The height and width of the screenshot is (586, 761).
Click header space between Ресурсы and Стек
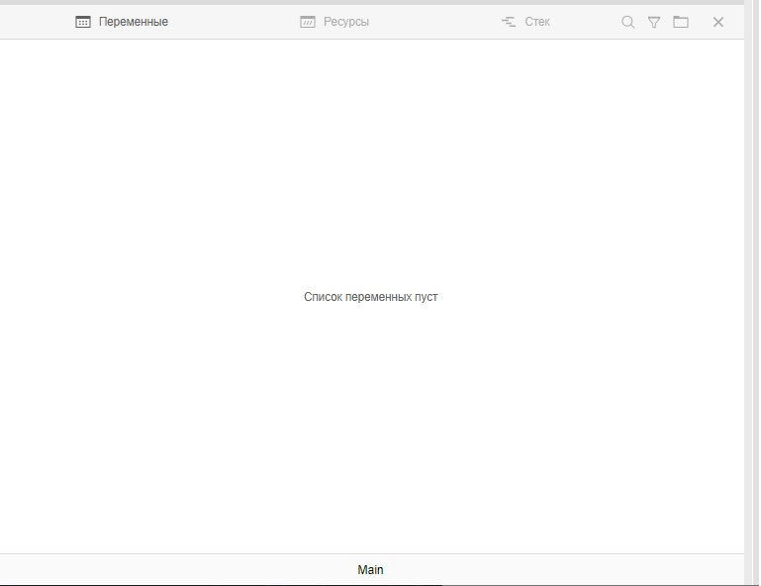(x=435, y=22)
